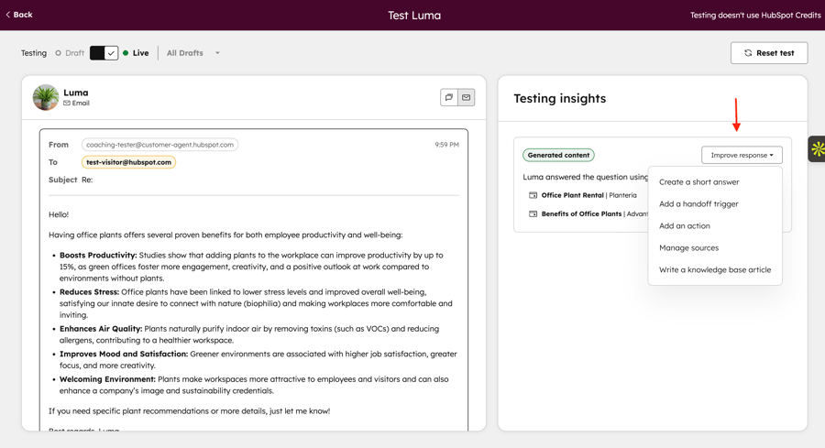Toggle the Draft/Live switch
Image resolution: width=825 pixels, height=448 pixels.
click(x=104, y=53)
